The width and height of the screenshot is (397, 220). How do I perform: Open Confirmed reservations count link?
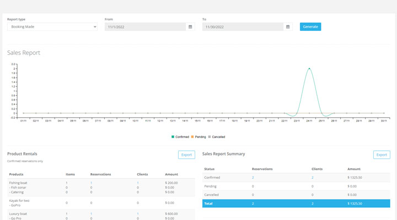pos(253,178)
